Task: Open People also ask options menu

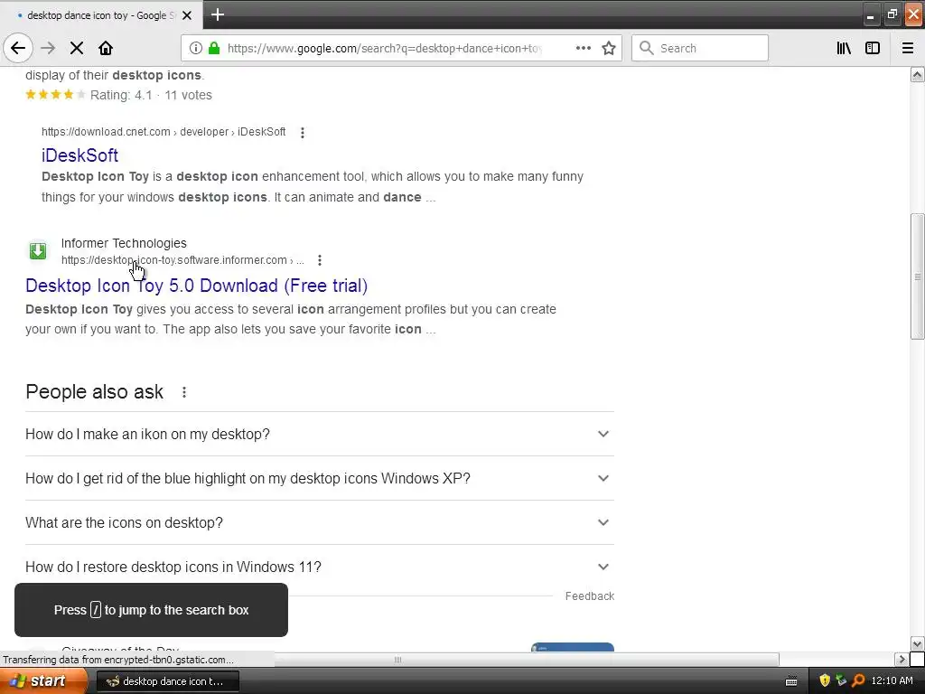Action: tap(184, 392)
